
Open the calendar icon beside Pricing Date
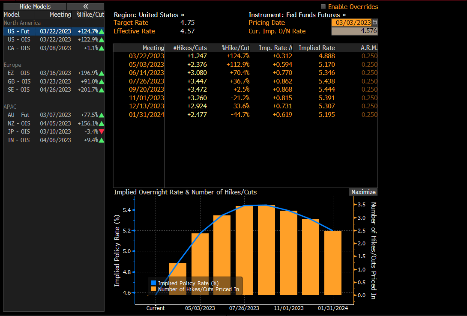tap(375, 23)
